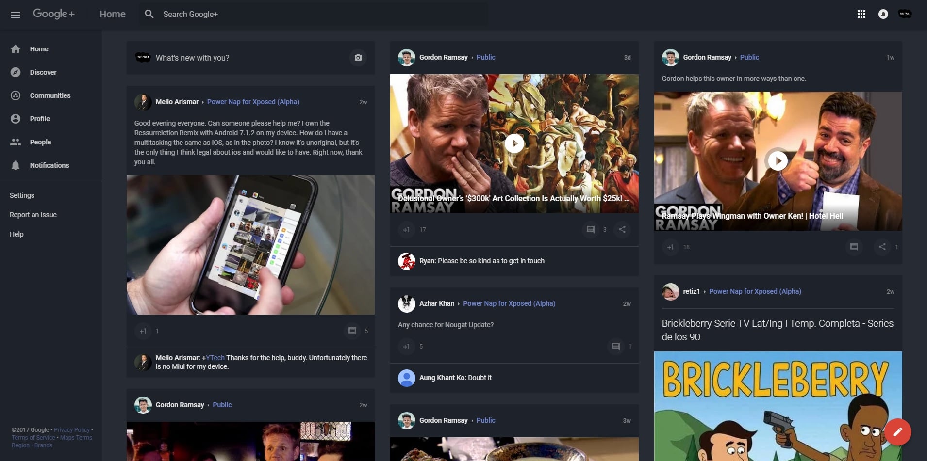Image resolution: width=927 pixels, height=461 pixels.
Task: Click the Home heading in top bar
Action: (x=113, y=14)
